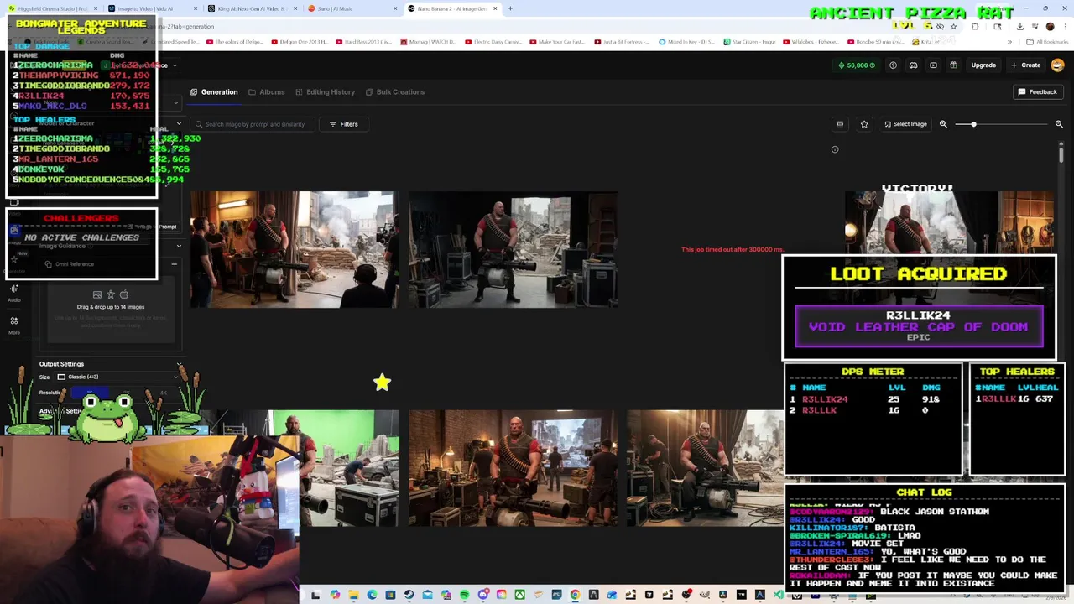Open the All Bookmarks folder
The image size is (1074, 604).
(x=1048, y=42)
